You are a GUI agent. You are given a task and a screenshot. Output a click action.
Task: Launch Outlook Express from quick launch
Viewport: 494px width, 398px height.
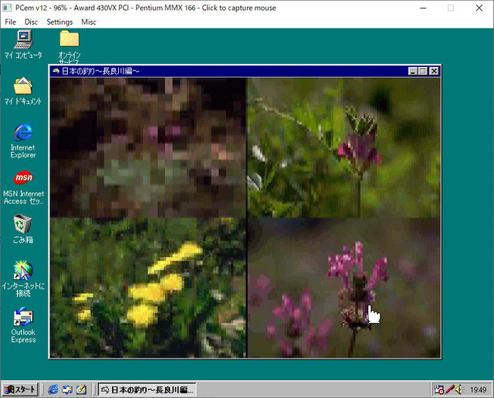(x=67, y=390)
